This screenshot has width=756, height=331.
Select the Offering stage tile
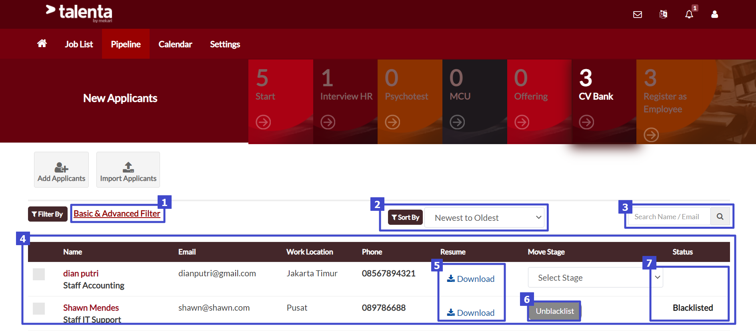click(539, 102)
